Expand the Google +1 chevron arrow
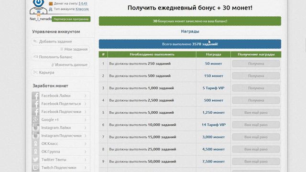The width and height of the screenshot is (306, 172). pos(86,120)
